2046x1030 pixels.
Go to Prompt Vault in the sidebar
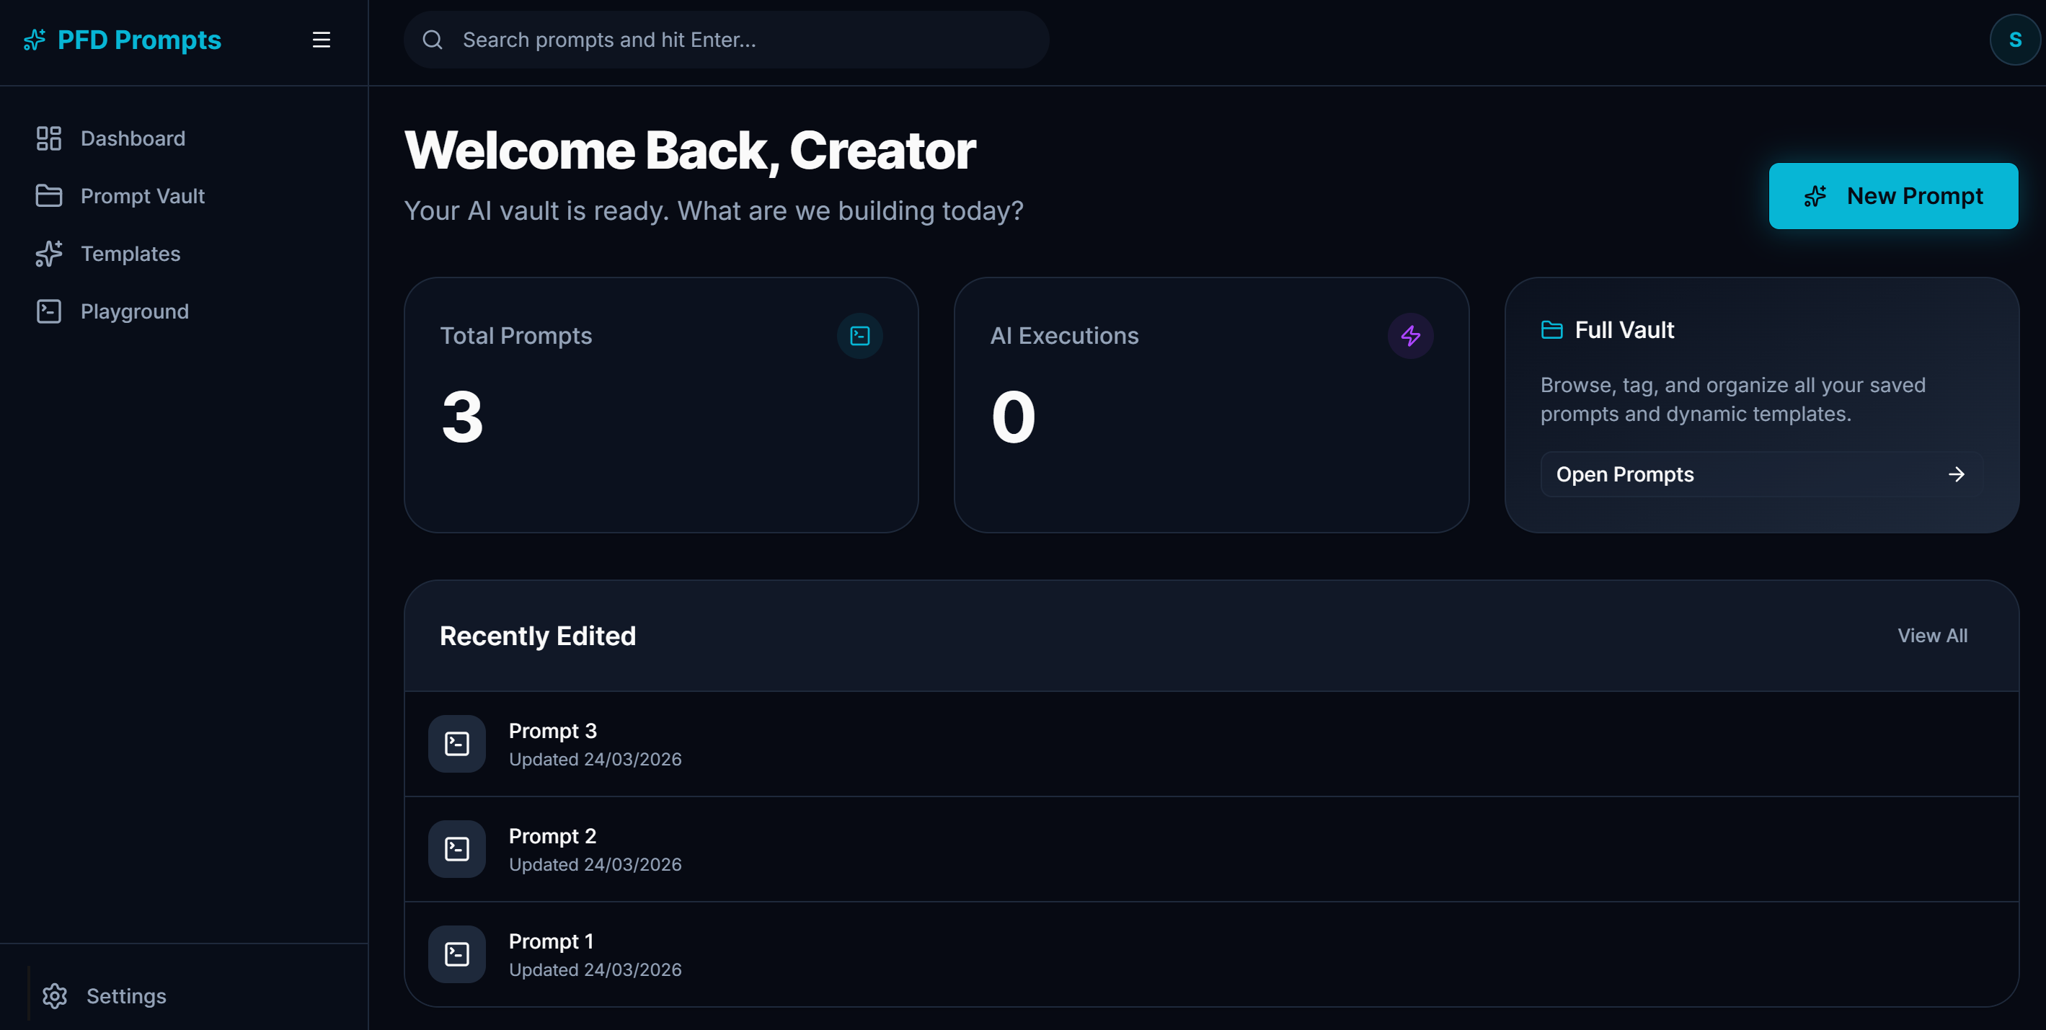coord(142,196)
